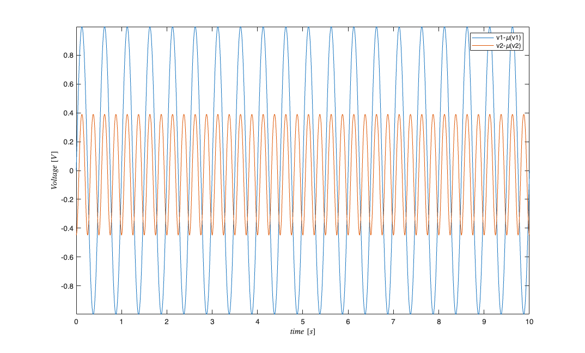The width and height of the screenshot is (585, 353).
Task: Click the x-axis tick label 10
Action: click(528, 322)
